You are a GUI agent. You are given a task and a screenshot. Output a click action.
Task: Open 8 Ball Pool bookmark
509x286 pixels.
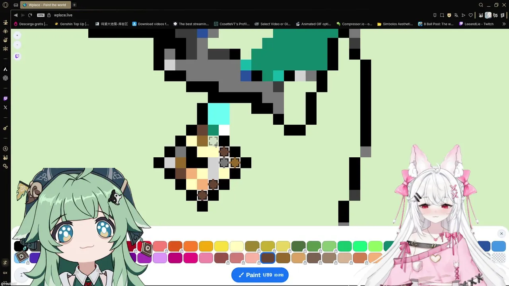pos(436,24)
